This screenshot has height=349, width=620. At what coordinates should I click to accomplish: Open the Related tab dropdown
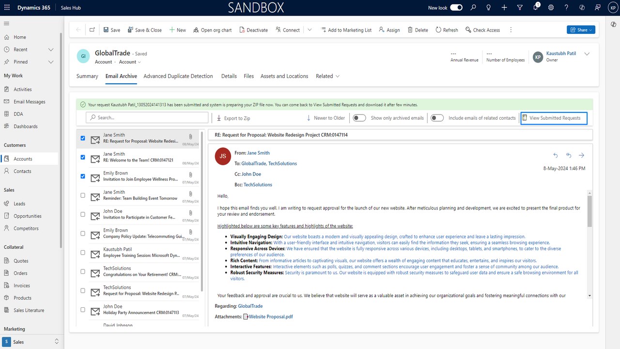[328, 76]
